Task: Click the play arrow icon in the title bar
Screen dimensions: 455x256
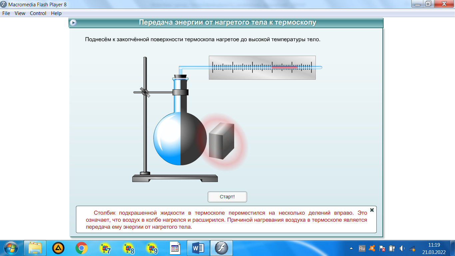Action: (x=73, y=23)
